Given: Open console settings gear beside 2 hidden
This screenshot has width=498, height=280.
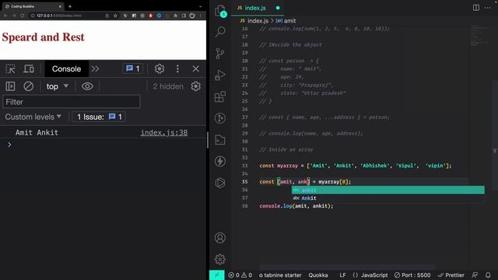Looking at the screenshot, I should point(195,86).
